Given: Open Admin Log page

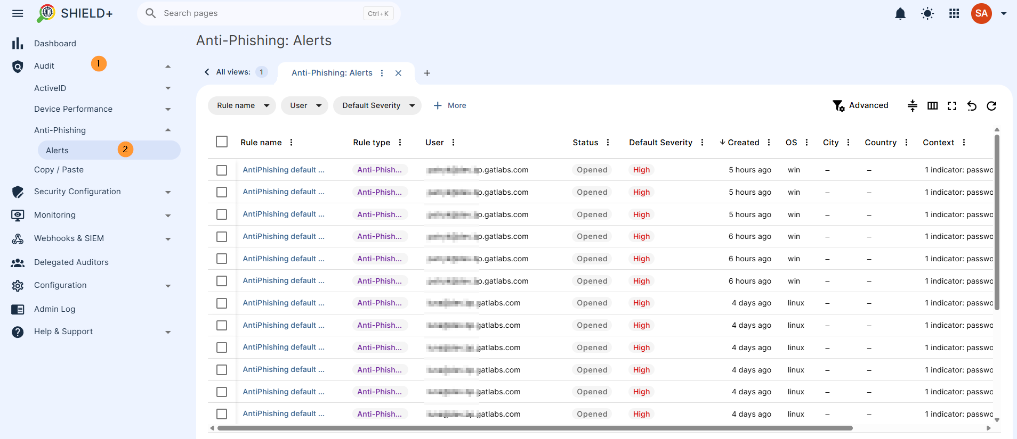Looking at the screenshot, I should pyautogui.click(x=54, y=309).
